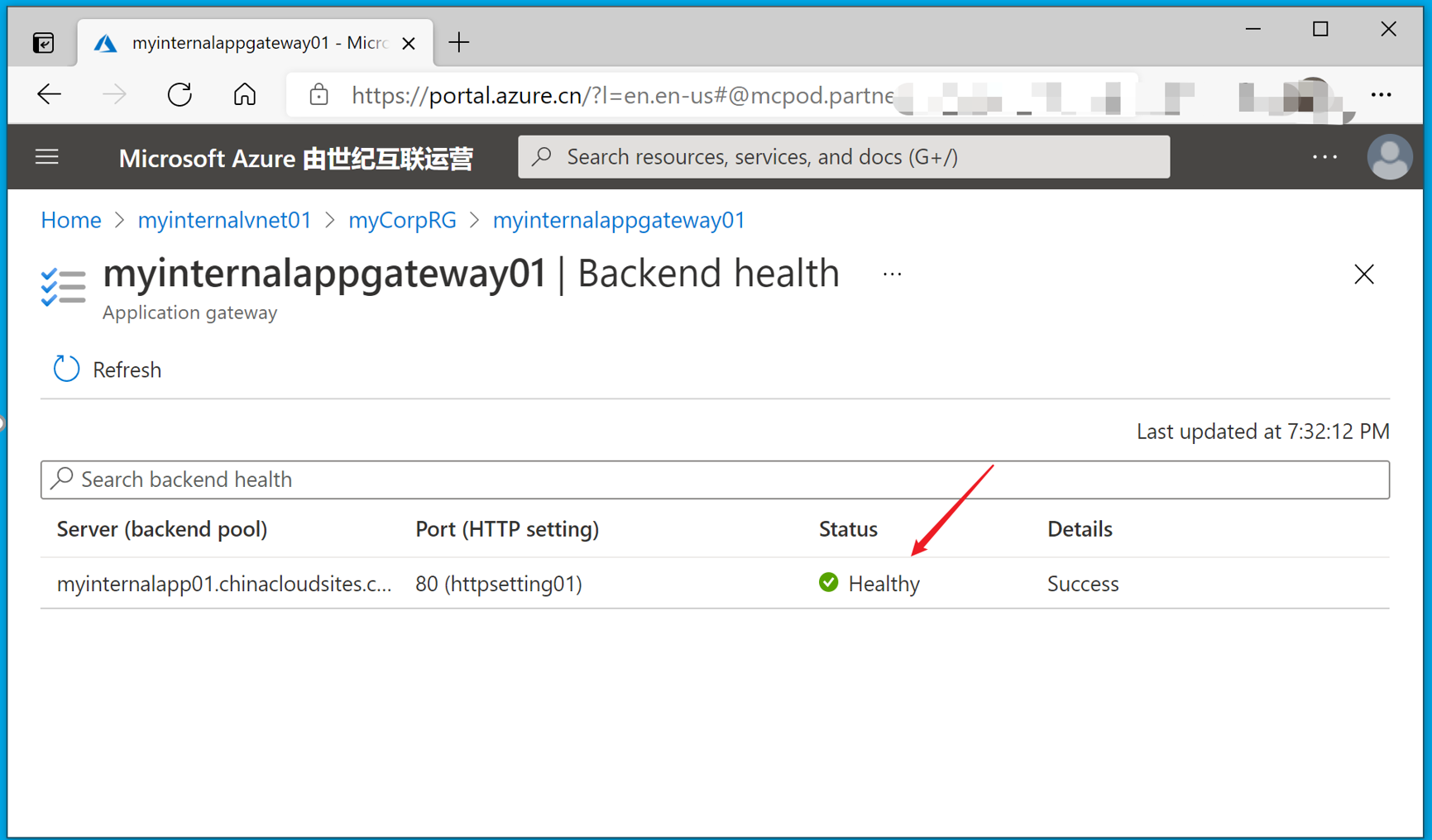Open the myCorpRG breadcrumb
Viewport: 1432px width, 840px height.
pos(402,220)
